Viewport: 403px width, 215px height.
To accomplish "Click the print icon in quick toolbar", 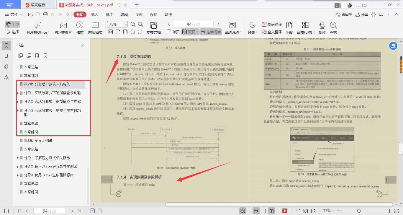I will tap(45, 14).
